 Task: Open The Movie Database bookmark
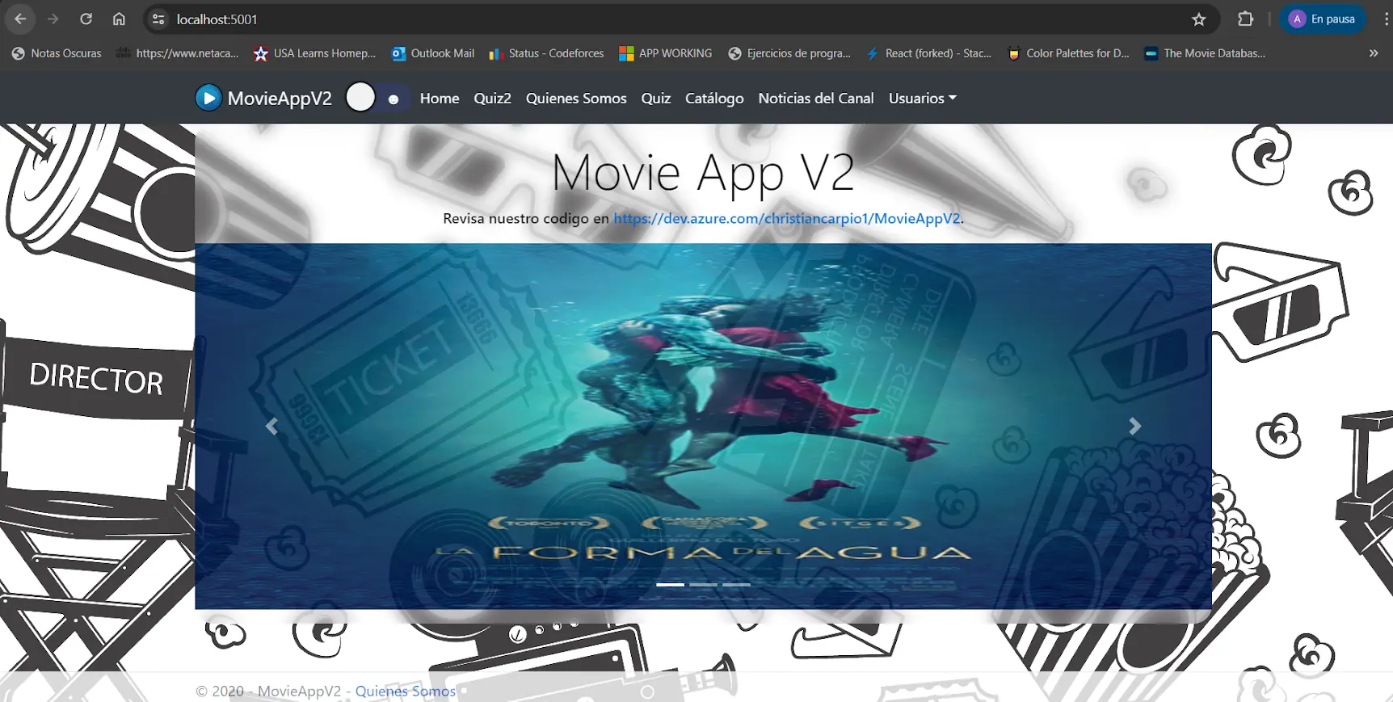pos(1205,53)
